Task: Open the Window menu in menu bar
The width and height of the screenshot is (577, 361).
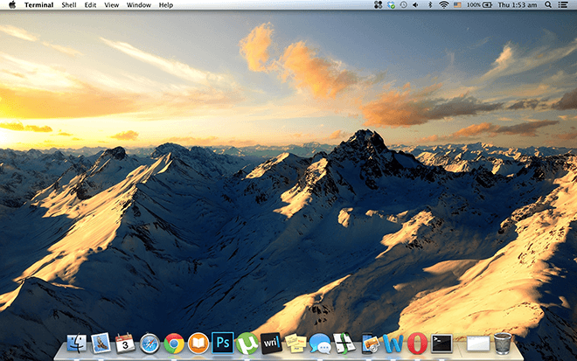Action: click(138, 5)
